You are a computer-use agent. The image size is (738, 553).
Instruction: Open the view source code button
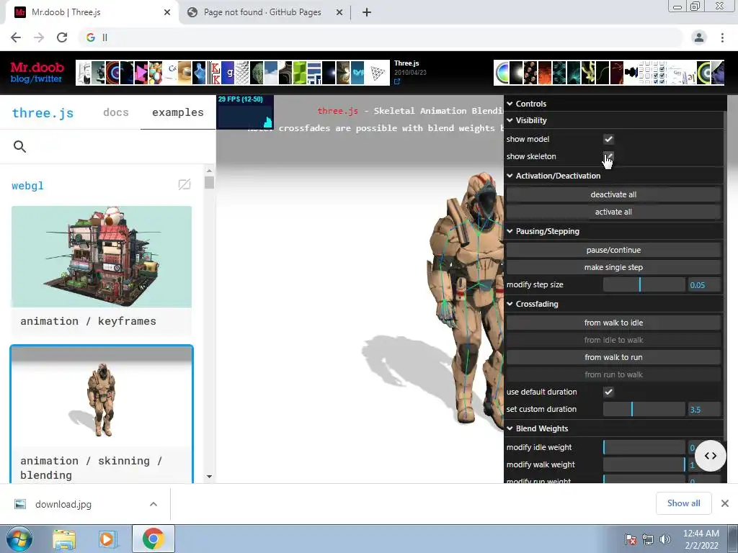point(710,456)
